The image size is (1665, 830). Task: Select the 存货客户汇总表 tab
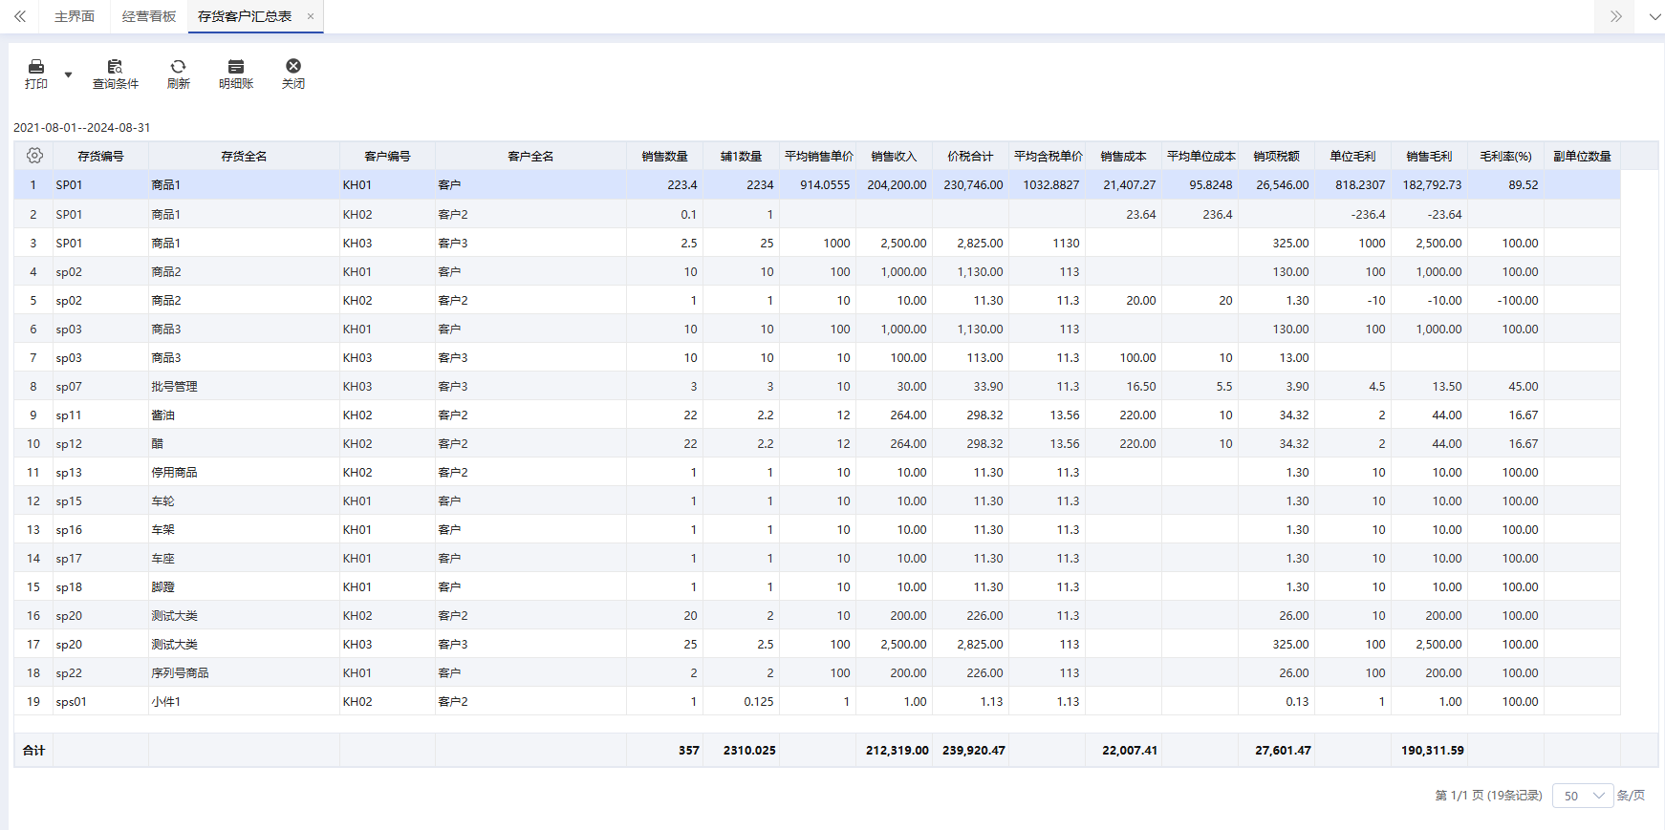245,16
